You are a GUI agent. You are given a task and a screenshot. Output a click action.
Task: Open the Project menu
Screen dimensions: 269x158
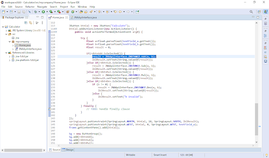pos(64,7)
